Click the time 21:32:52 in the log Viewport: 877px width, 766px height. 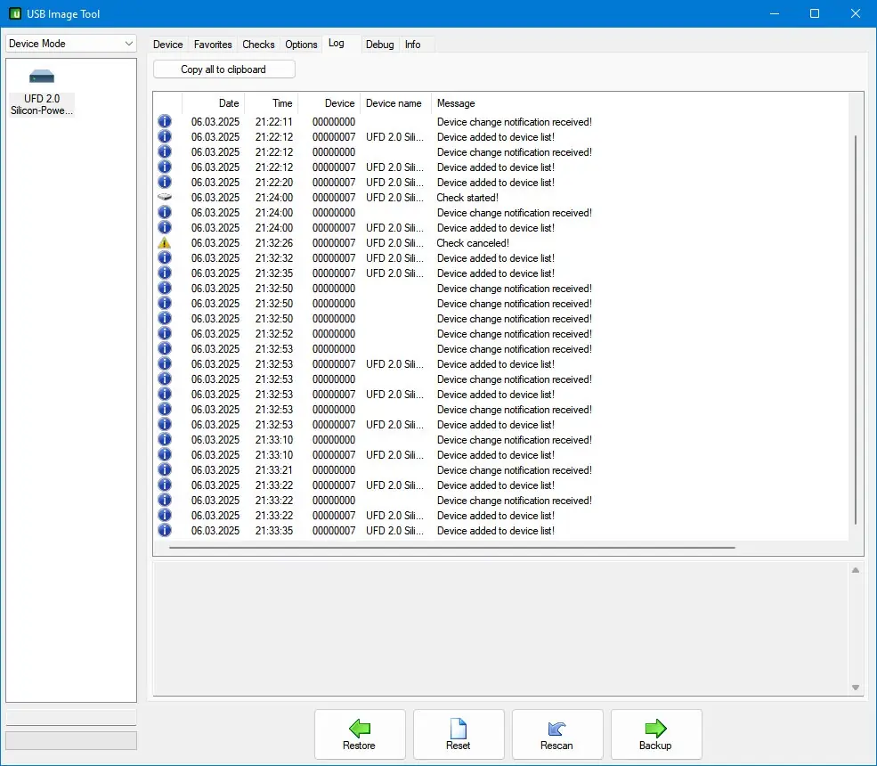click(274, 333)
